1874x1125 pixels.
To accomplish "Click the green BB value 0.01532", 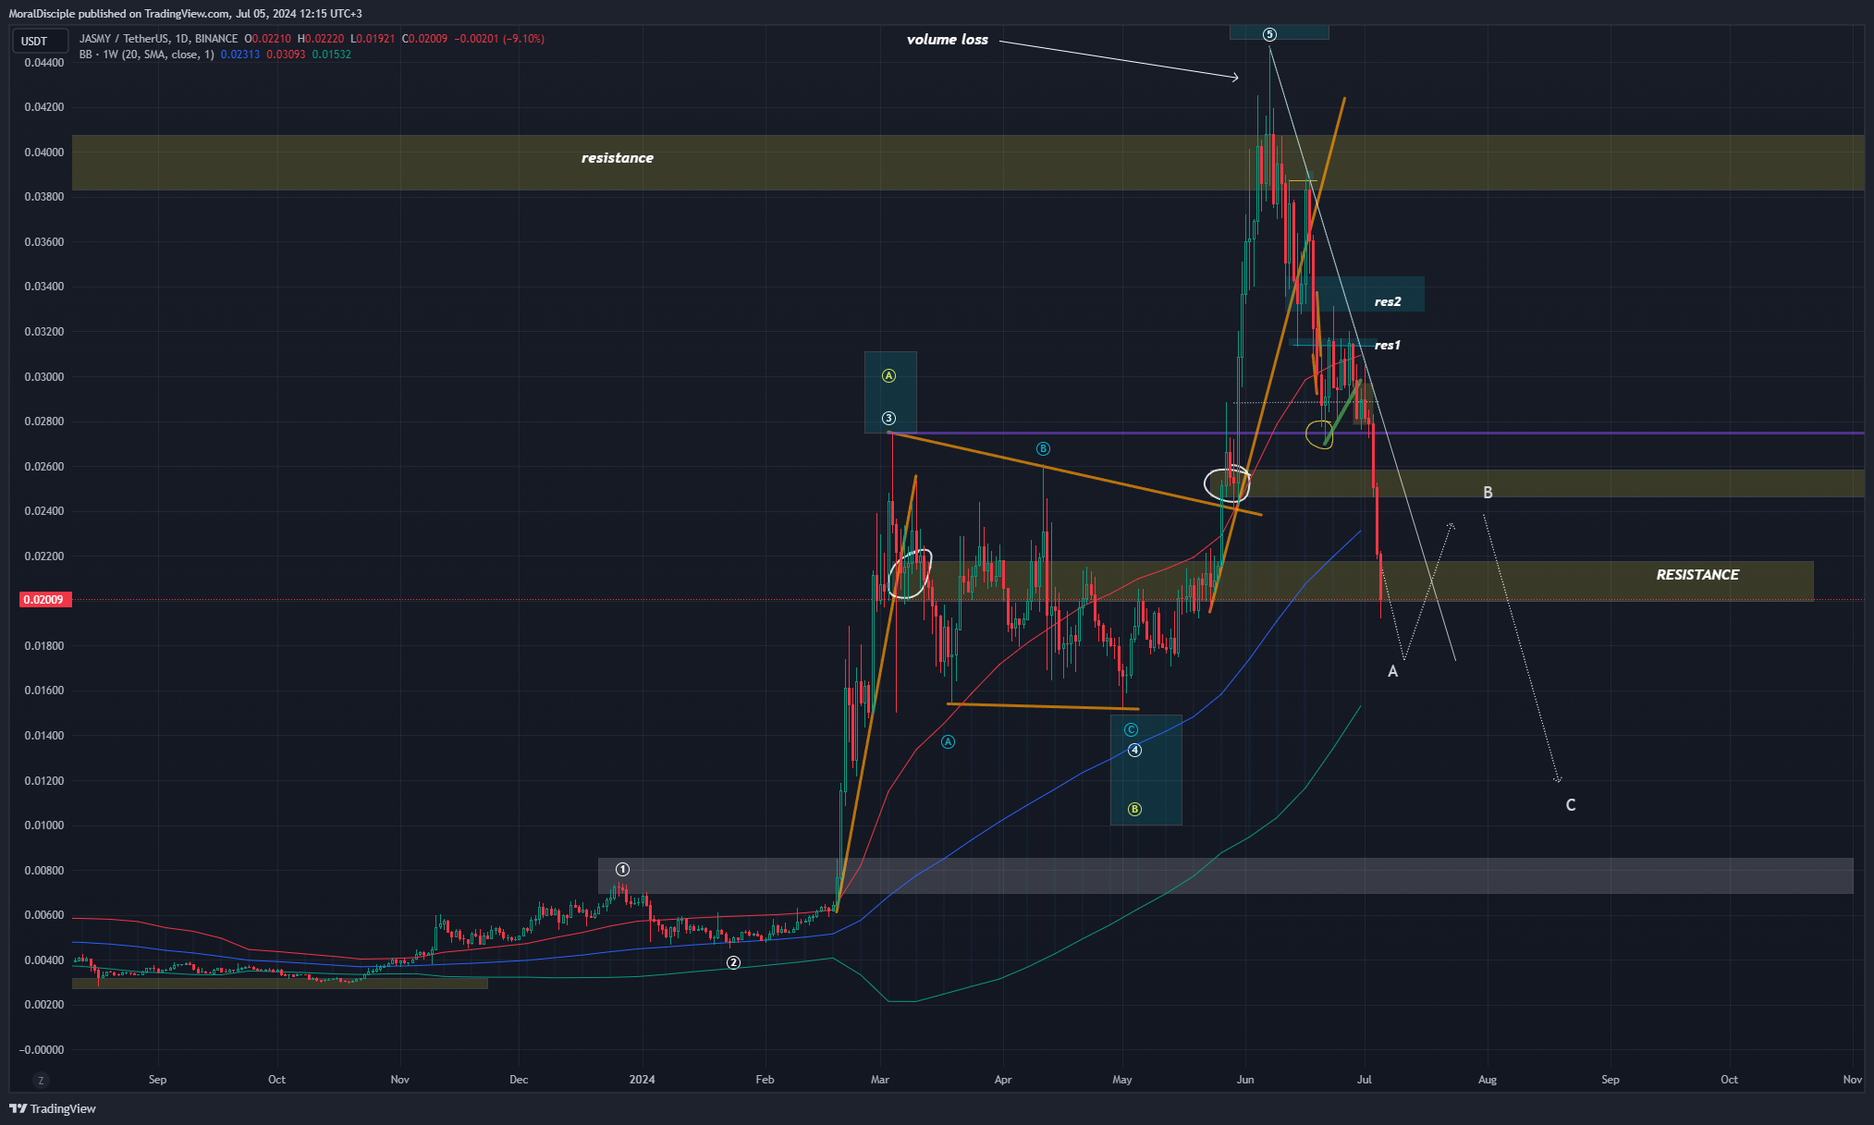I will tap(331, 55).
